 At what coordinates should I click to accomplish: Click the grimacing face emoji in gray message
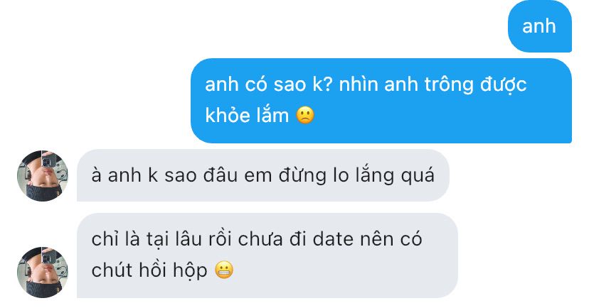(x=224, y=270)
